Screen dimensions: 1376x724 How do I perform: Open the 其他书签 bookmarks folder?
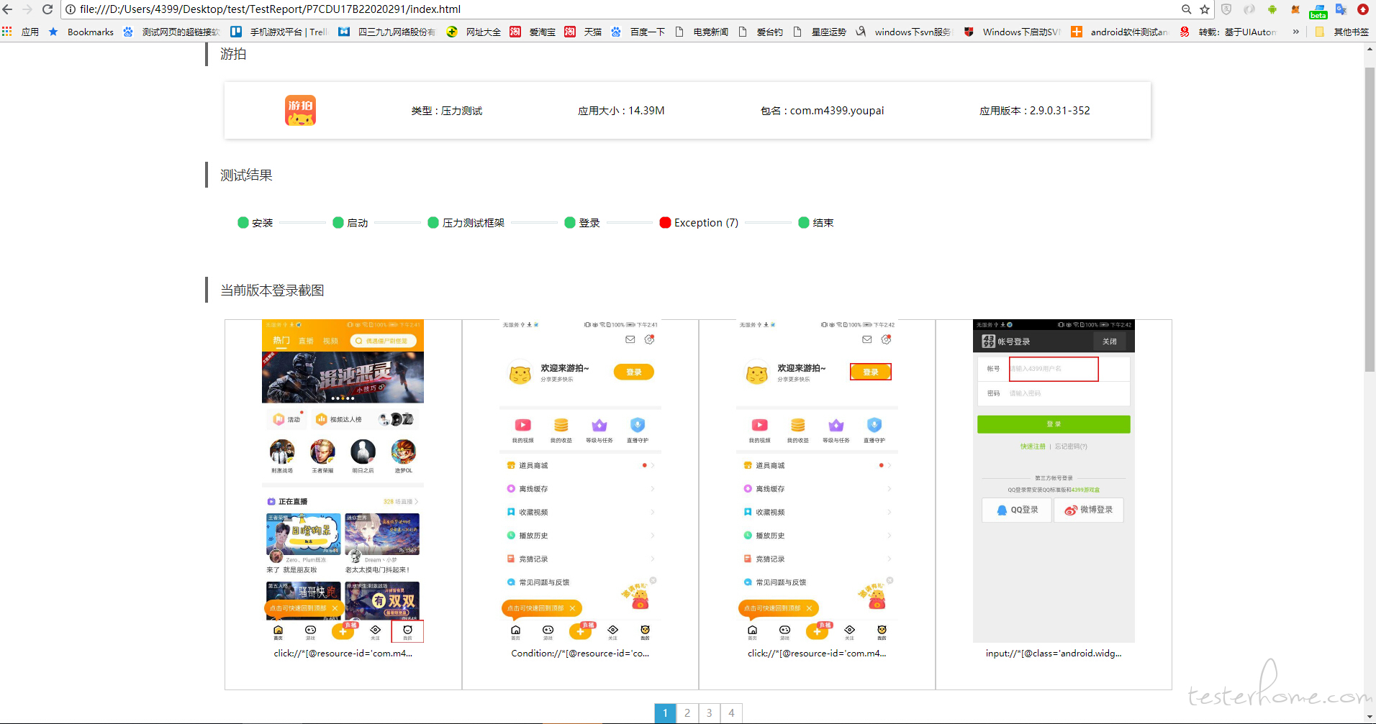click(x=1342, y=32)
